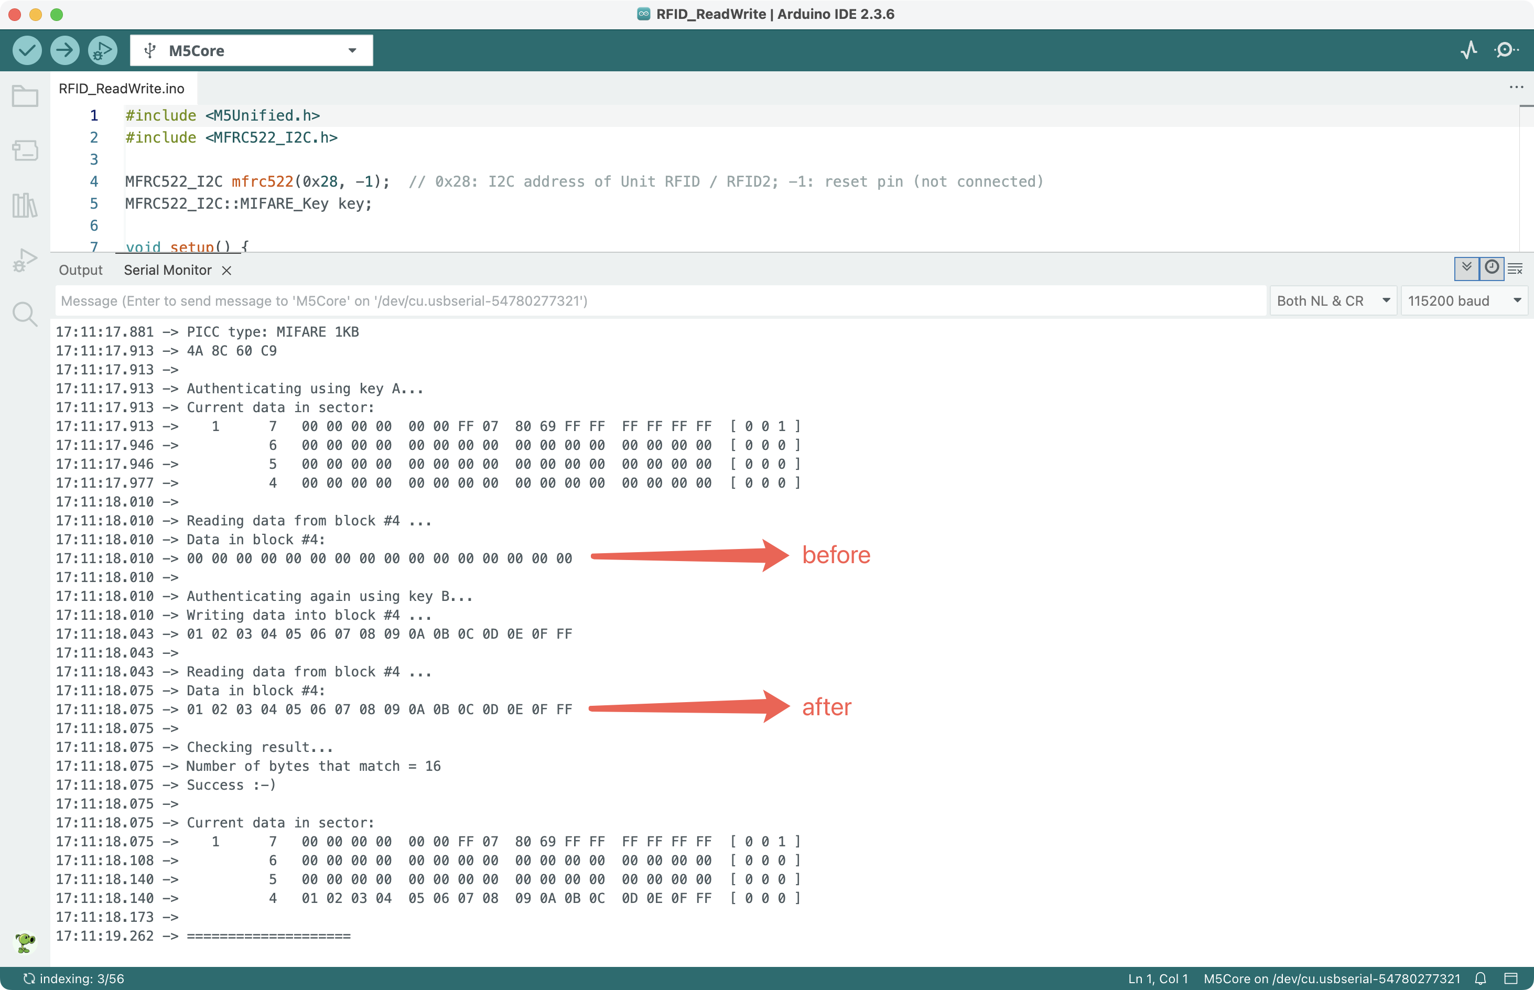
Task: Toggle autoscroll in Serial Monitor
Action: [x=1466, y=268]
